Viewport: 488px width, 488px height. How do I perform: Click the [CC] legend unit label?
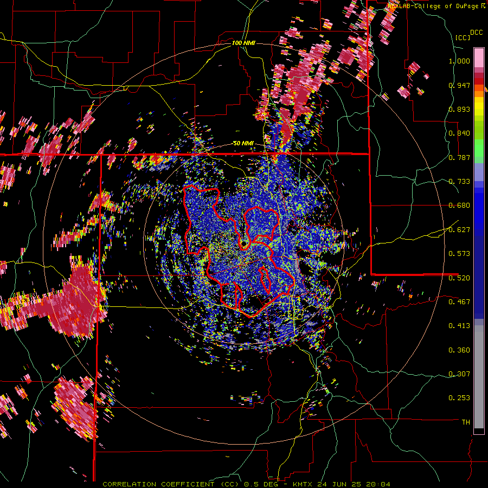(463, 37)
